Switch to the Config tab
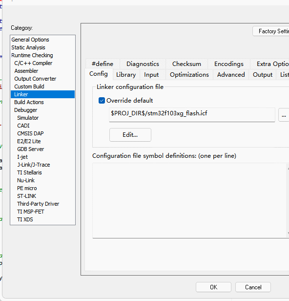289x301 pixels. pyautogui.click(x=99, y=74)
